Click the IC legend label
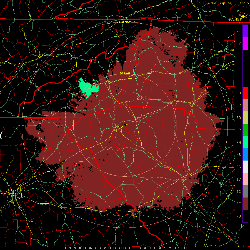 pyautogui.click(x=239, y=179)
